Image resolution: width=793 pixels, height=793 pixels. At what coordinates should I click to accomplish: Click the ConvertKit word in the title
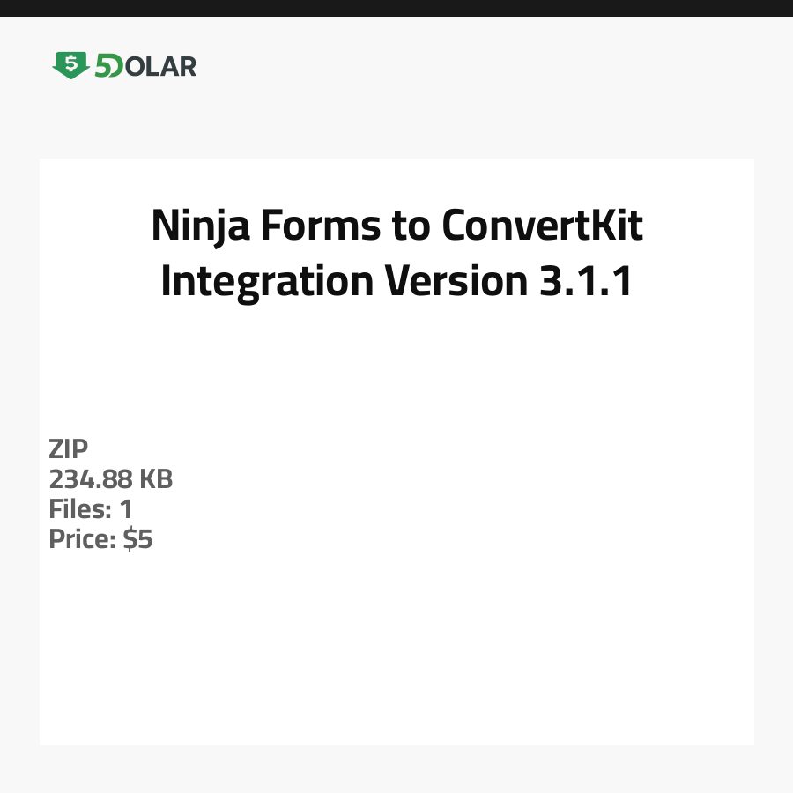click(542, 226)
